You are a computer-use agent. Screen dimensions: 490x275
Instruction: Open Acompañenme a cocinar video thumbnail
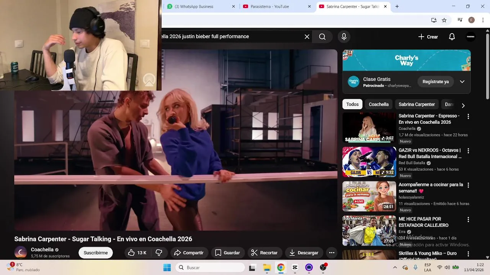369,196
